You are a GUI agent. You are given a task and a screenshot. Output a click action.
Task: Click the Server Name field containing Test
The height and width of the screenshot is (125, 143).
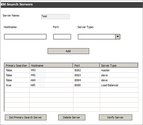click(x=55, y=16)
